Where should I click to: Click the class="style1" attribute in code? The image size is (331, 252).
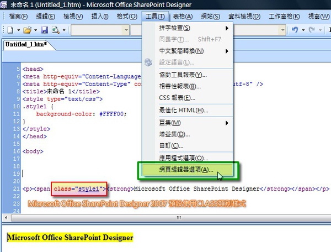click(78, 188)
